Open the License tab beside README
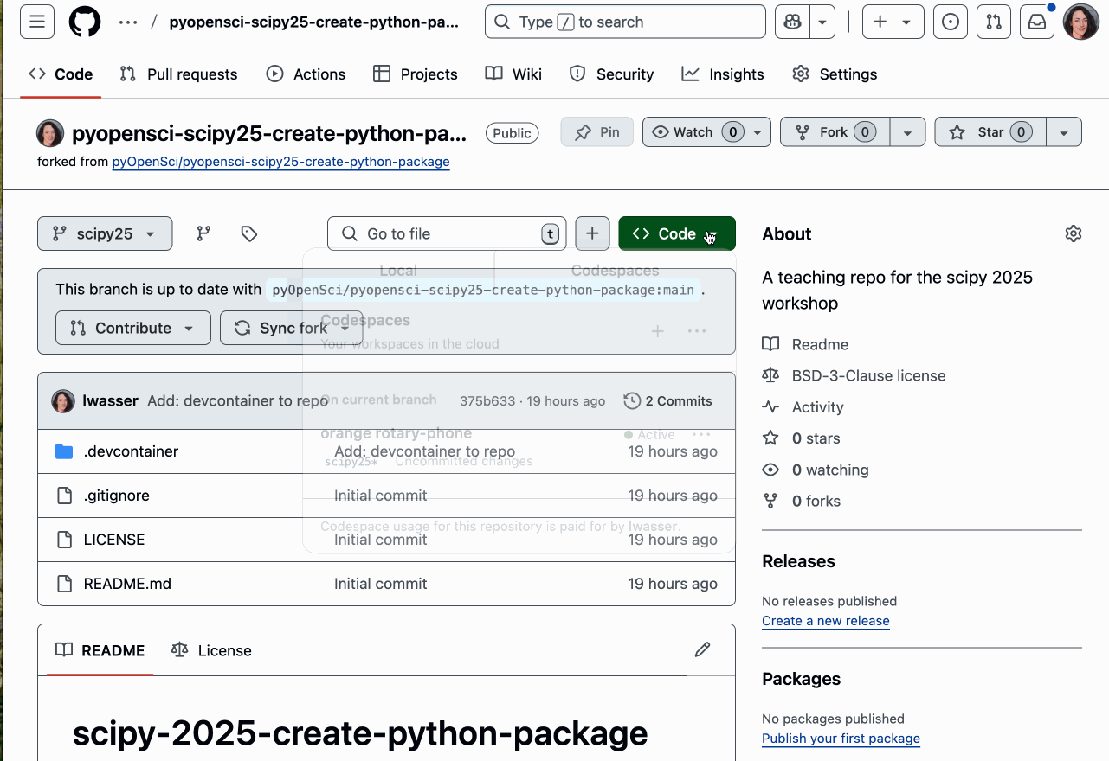Image resolution: width=1109 pixels, height=761 pixels. pyautogui.click(x=212, y=650)
